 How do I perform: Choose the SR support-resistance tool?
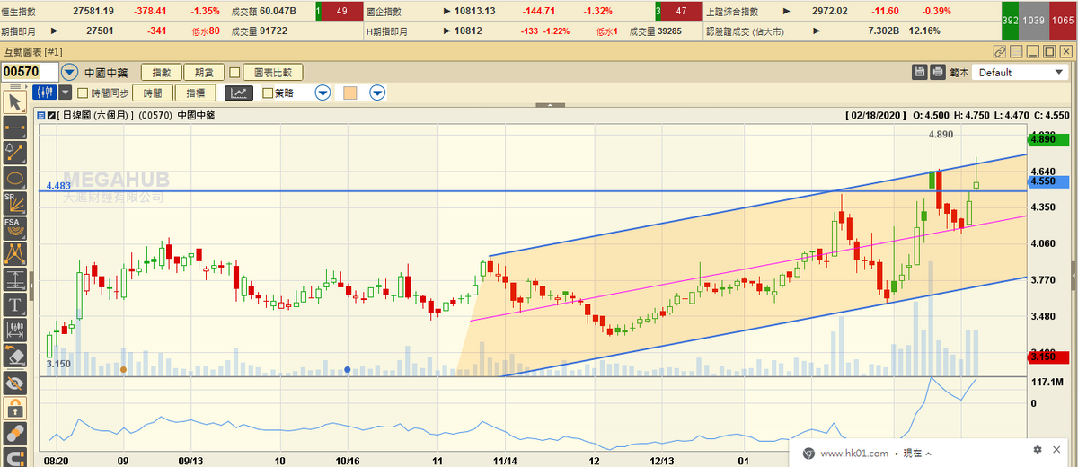[14, 201]
